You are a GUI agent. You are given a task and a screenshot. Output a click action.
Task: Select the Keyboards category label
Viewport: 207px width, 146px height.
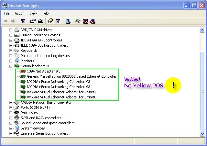pos(29,51)
